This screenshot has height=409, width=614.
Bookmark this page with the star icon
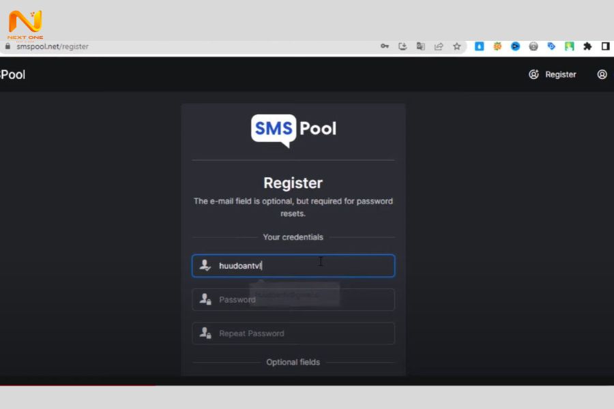[457, 46]
